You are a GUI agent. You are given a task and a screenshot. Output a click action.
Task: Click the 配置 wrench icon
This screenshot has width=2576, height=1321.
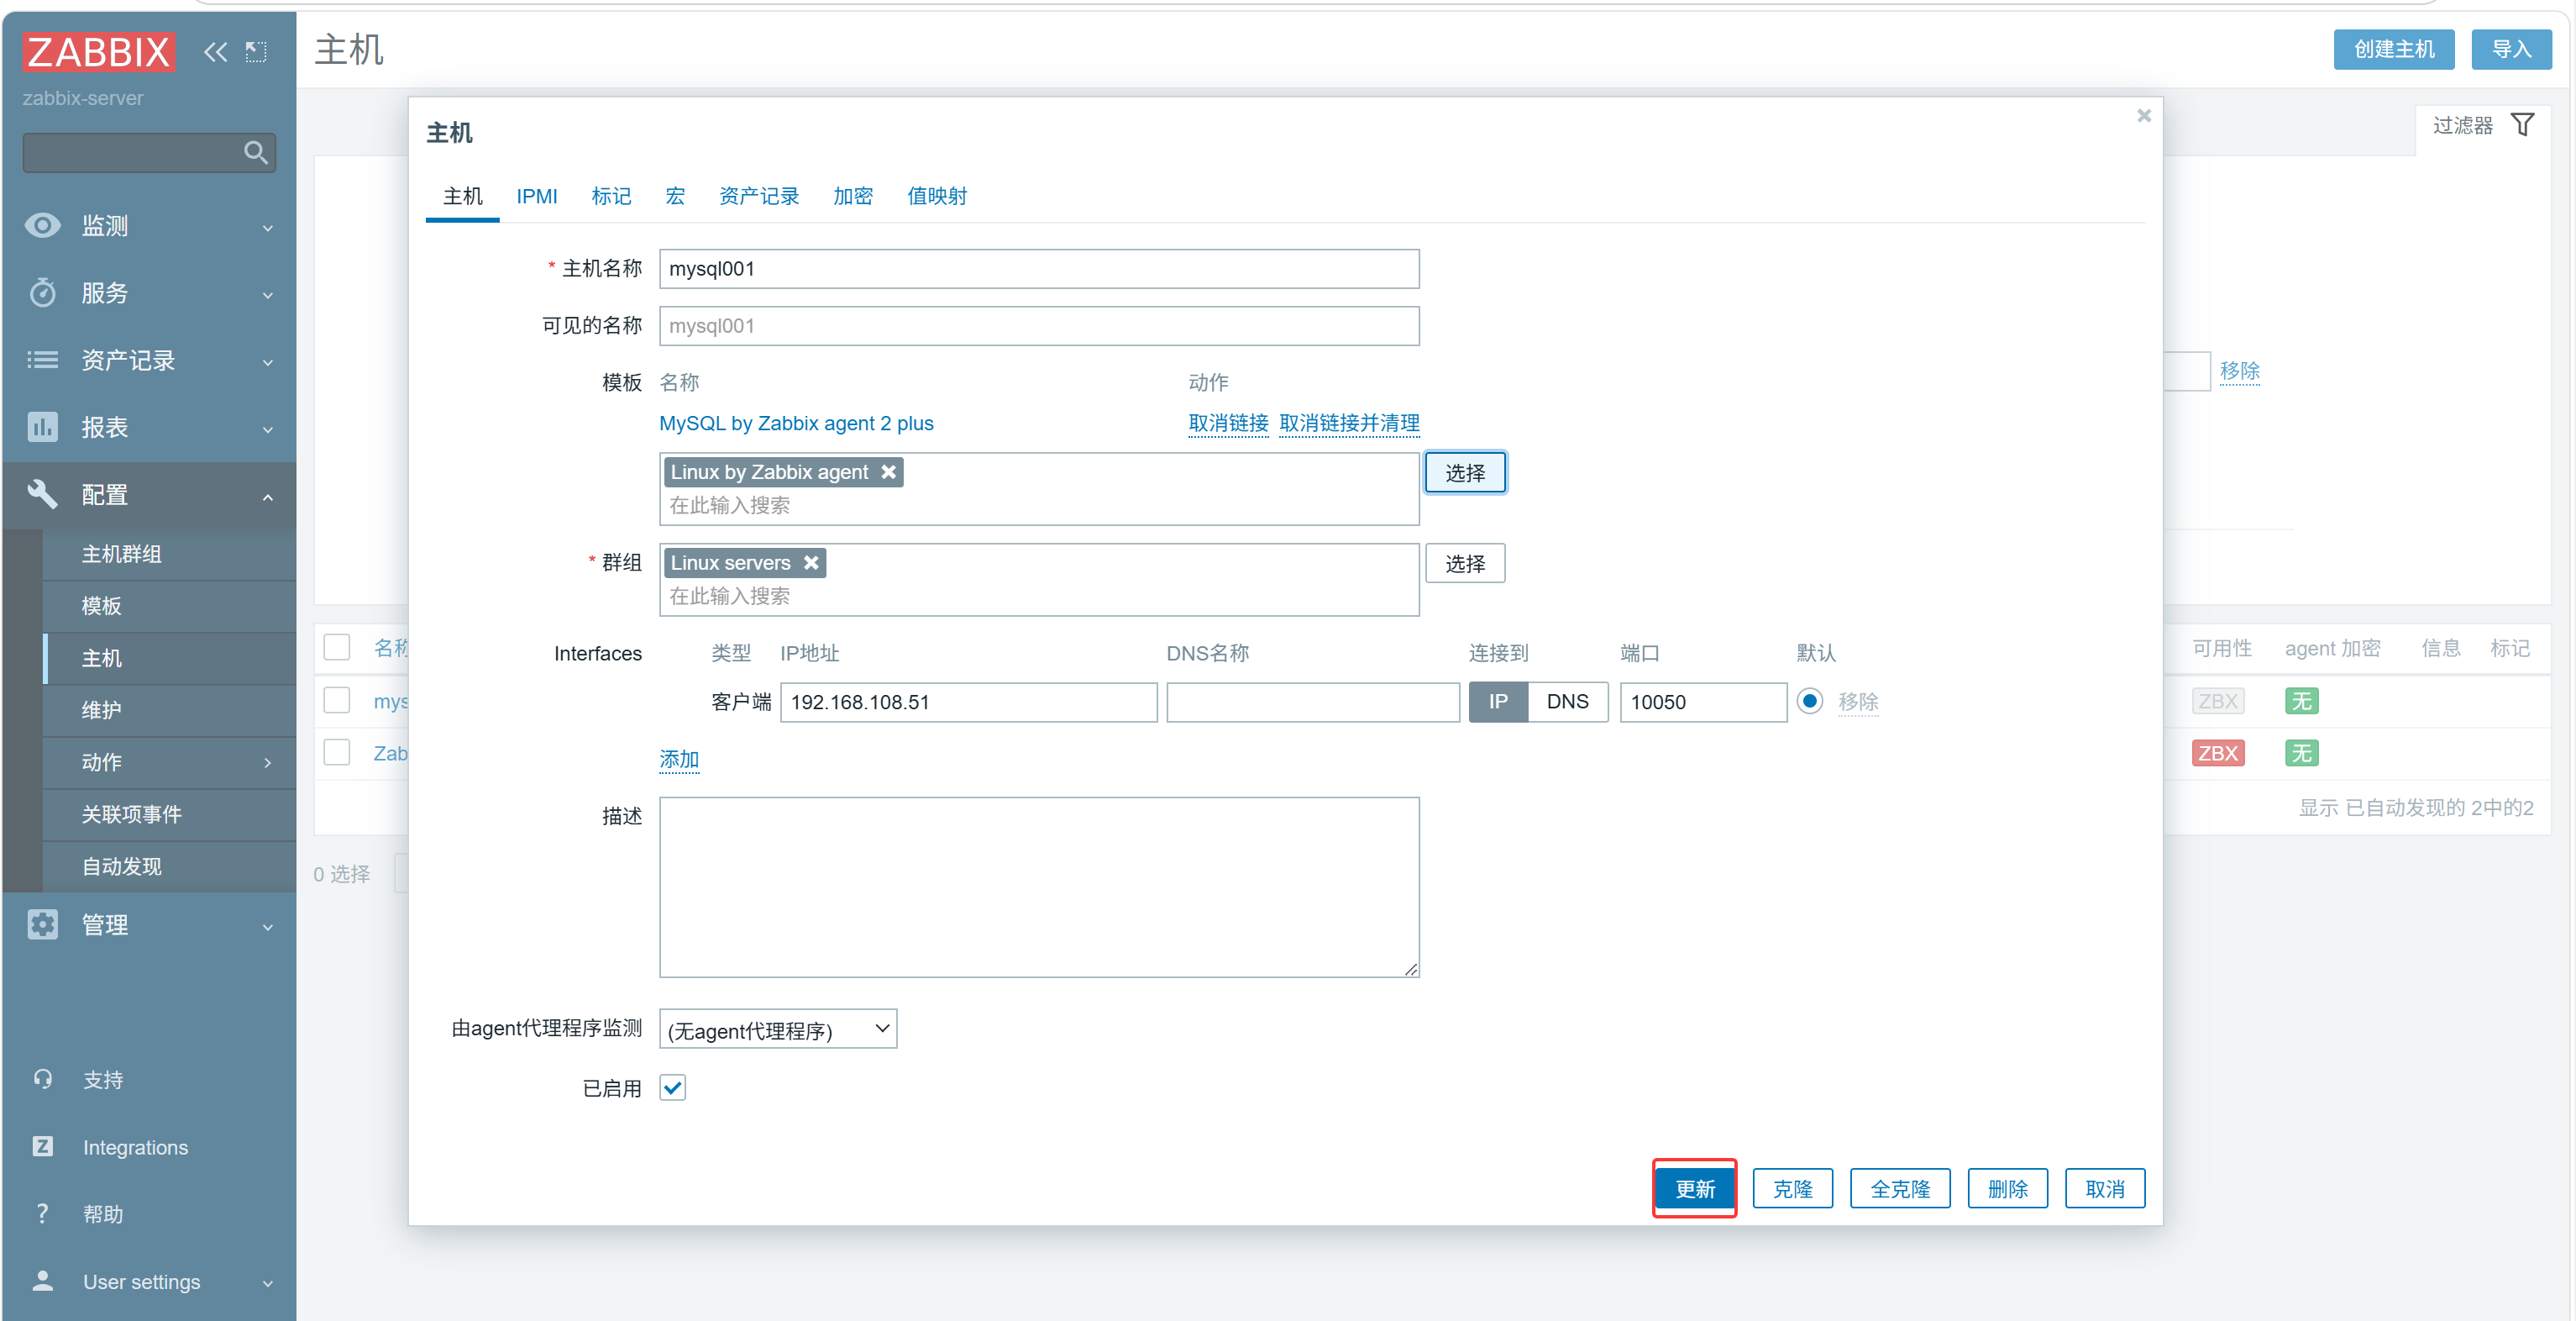[42, 493]
